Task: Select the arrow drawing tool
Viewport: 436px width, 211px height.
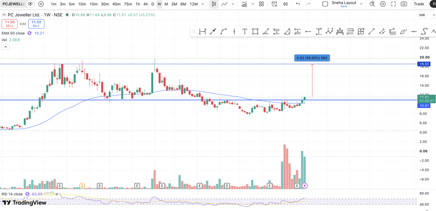Action: [x=213, y=32]
